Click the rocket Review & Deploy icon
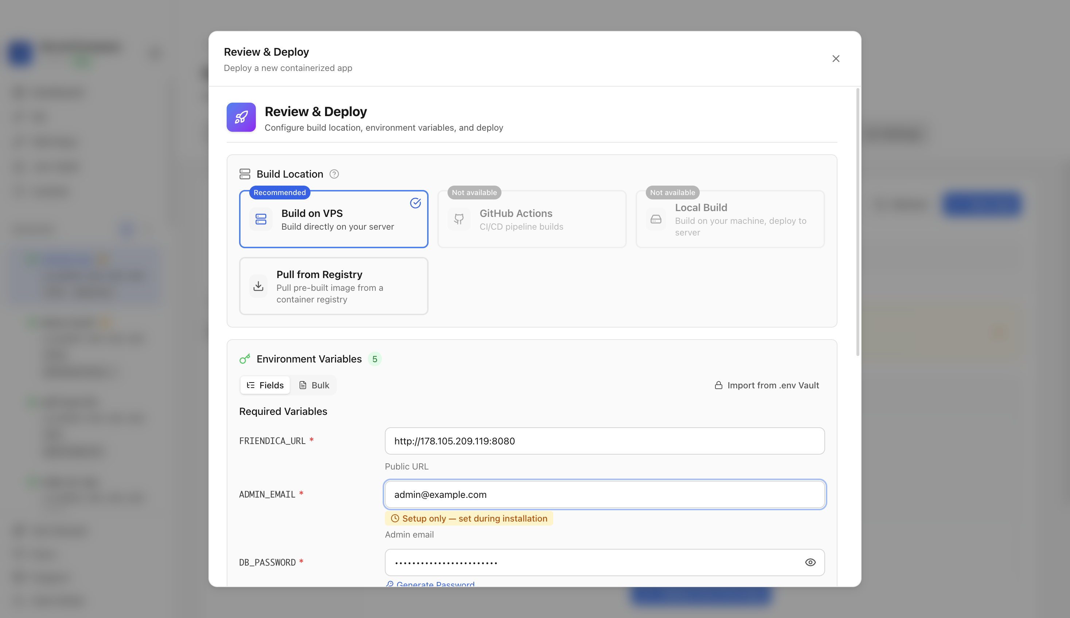Viewport: 1070px width, 618px height. 241,117
